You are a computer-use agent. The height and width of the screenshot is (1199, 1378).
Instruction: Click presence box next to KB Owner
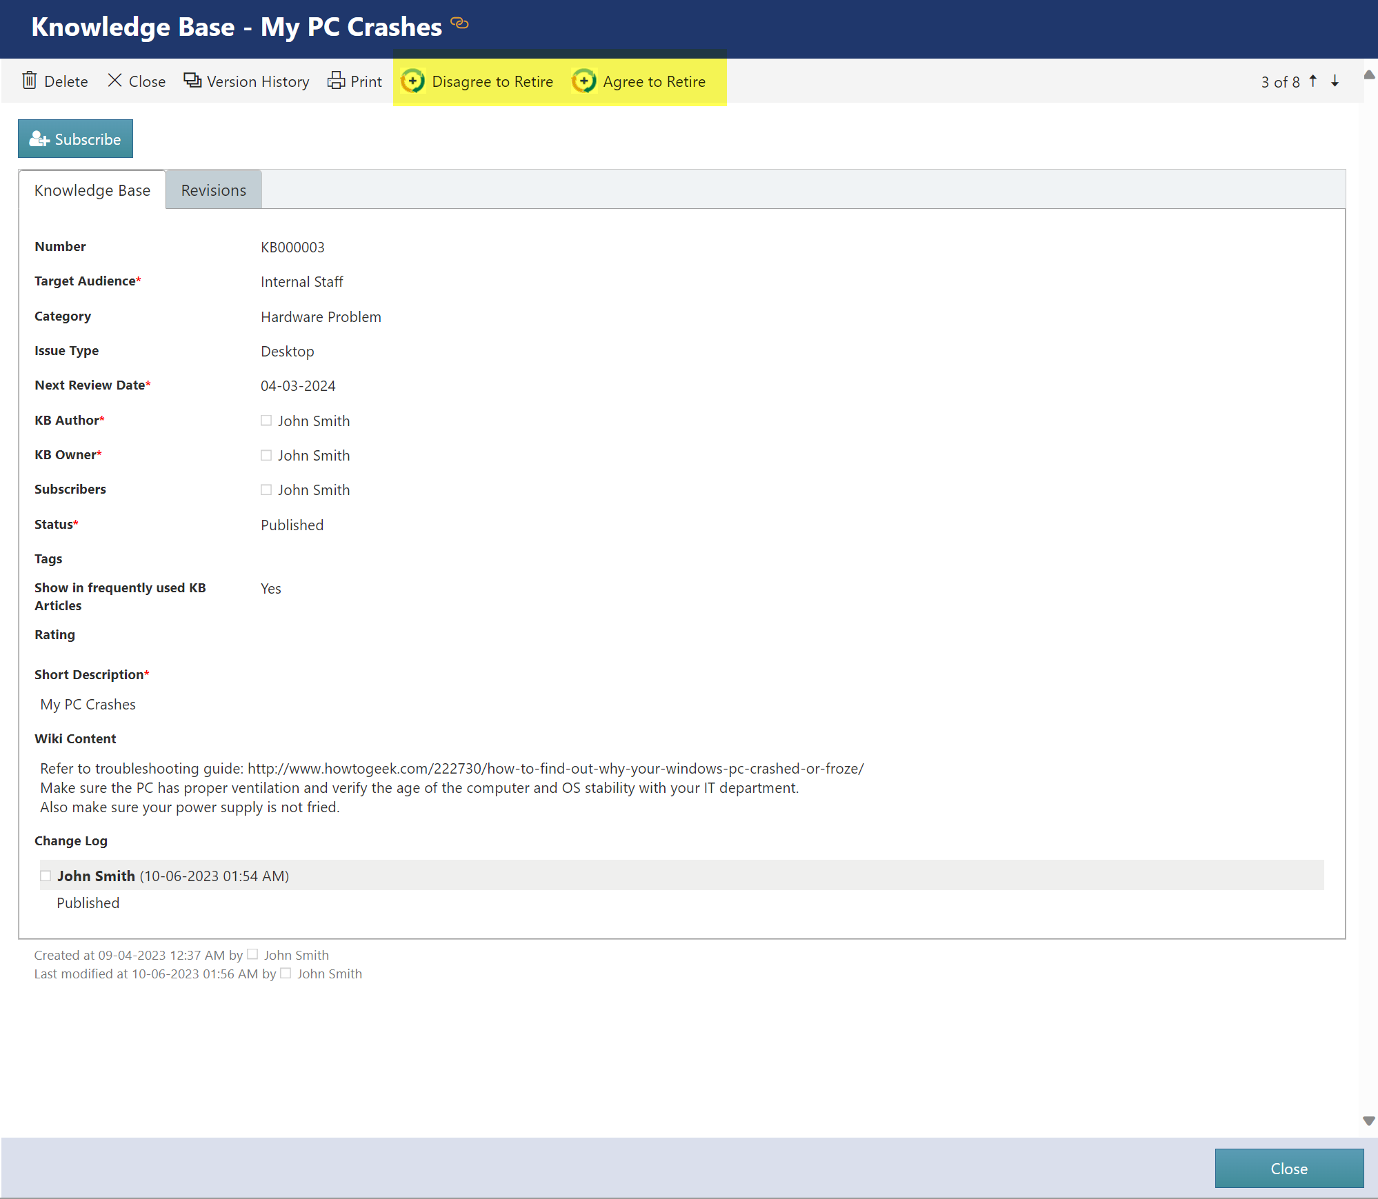point(266,455)
